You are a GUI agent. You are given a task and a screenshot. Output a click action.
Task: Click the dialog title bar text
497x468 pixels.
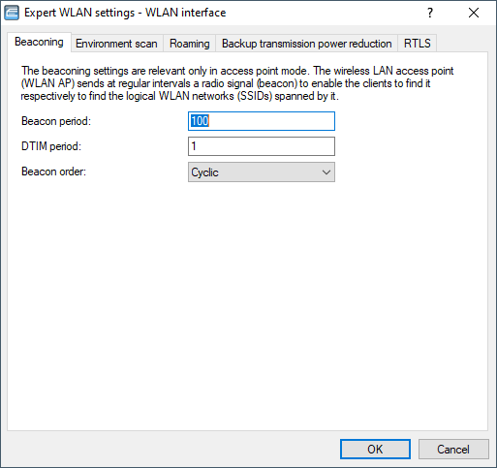pyautogui.click(x=125, y=13)
